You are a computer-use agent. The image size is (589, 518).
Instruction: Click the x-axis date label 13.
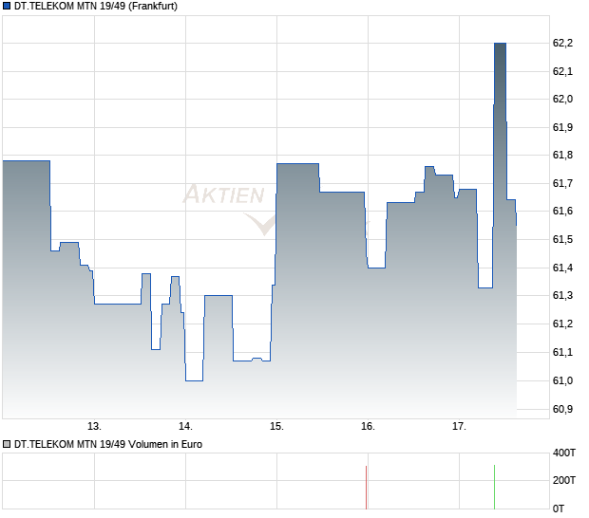pyautogui.click(x=94, y=427)
